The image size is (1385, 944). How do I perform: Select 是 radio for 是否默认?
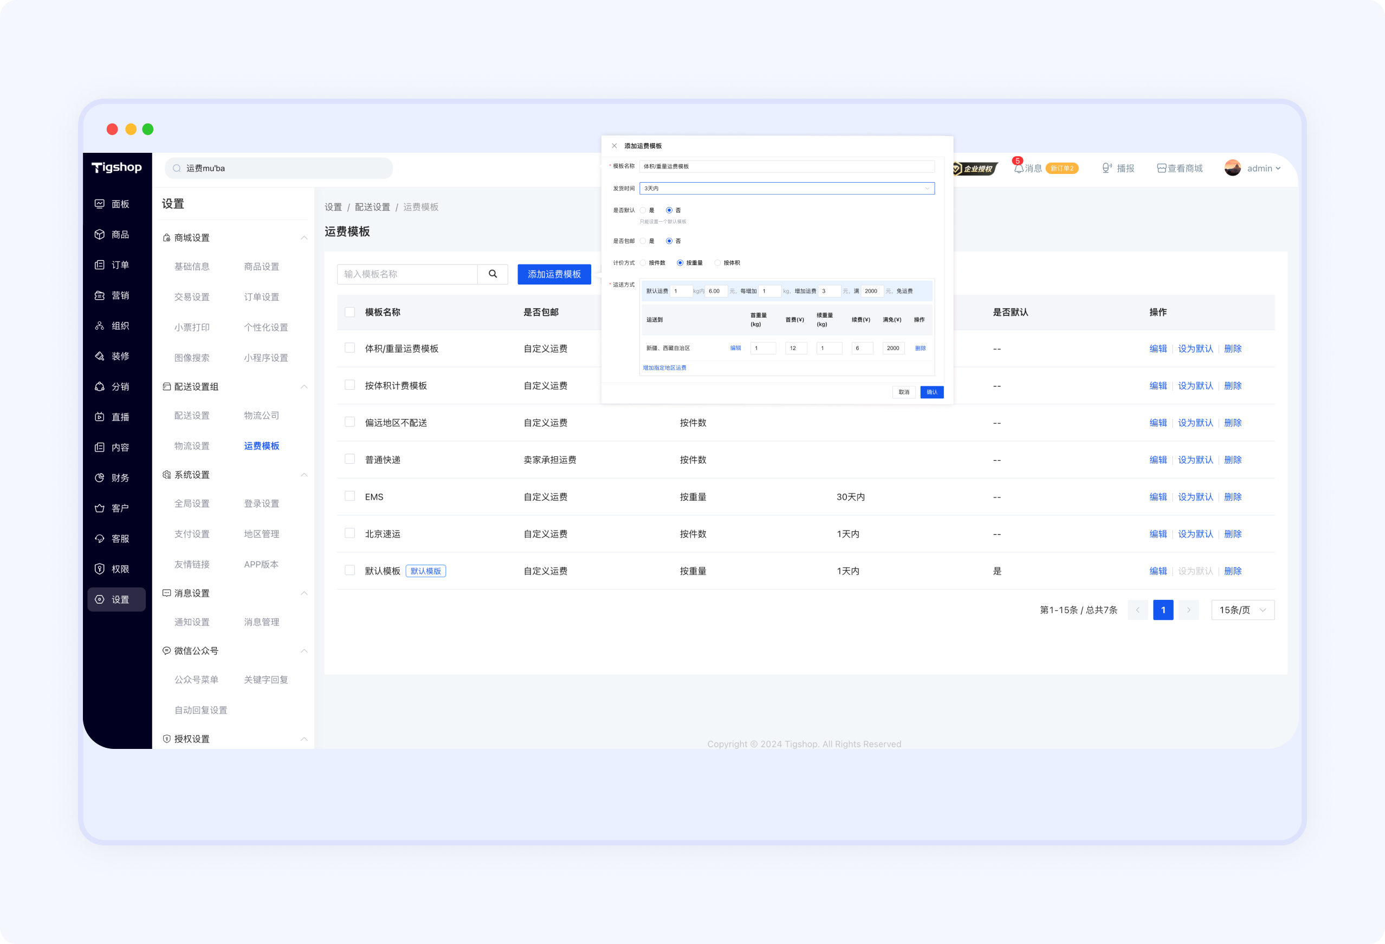click(x=643, y=210)
